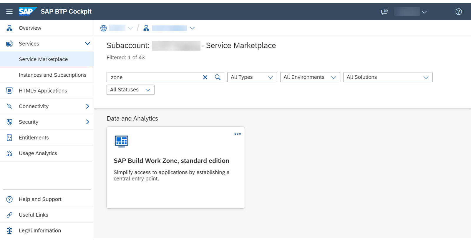Click the magnifying glass search icon
This screenshot has width=471, height=241.
pyautogui.click(x=218, y=77)
